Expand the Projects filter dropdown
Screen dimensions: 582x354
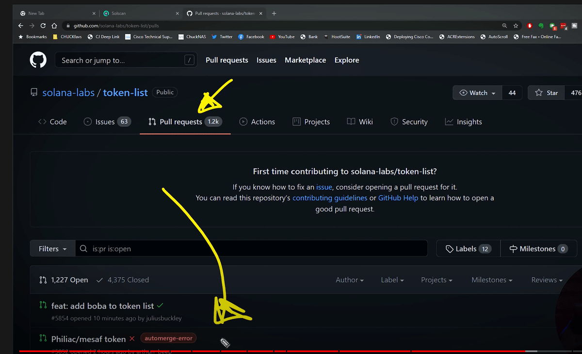[x=436, y=280]
